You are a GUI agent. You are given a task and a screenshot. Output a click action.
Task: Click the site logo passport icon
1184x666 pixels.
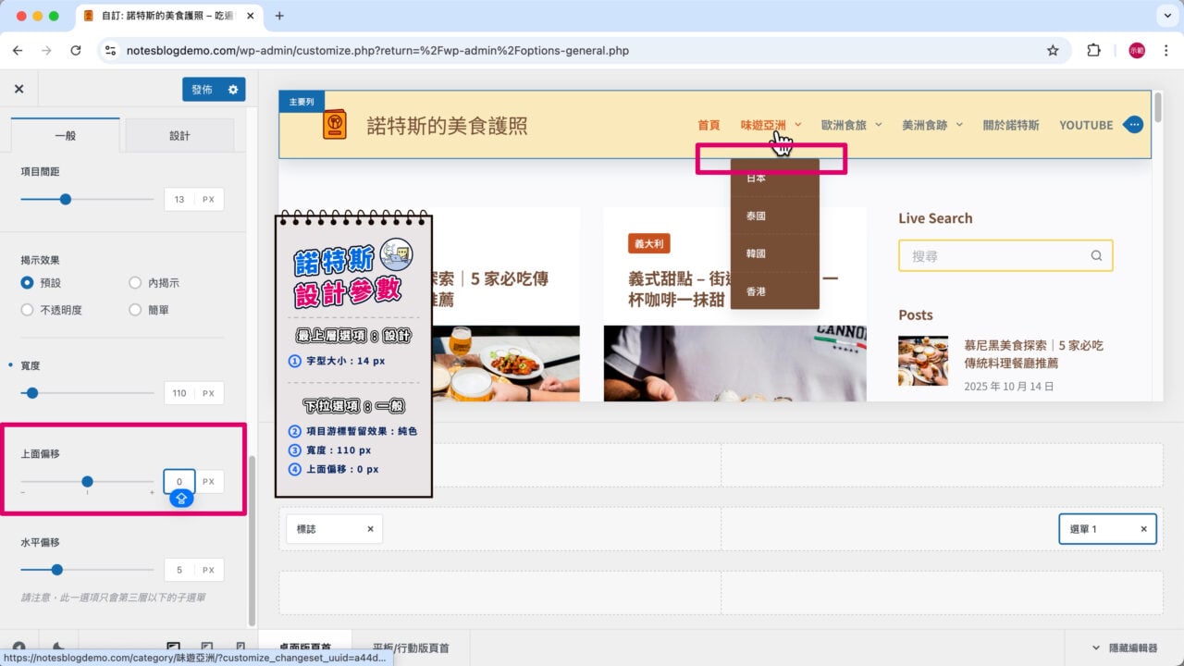point(335,125)
